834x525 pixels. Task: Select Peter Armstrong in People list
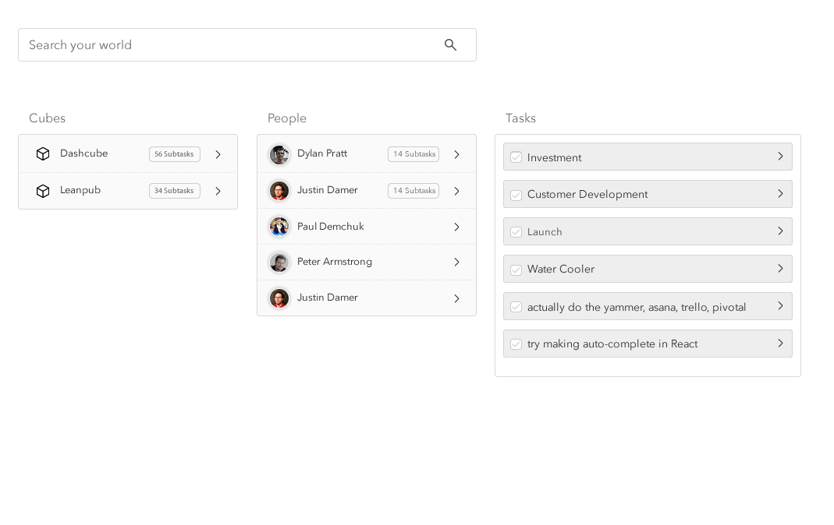click(x=335, y=262)
